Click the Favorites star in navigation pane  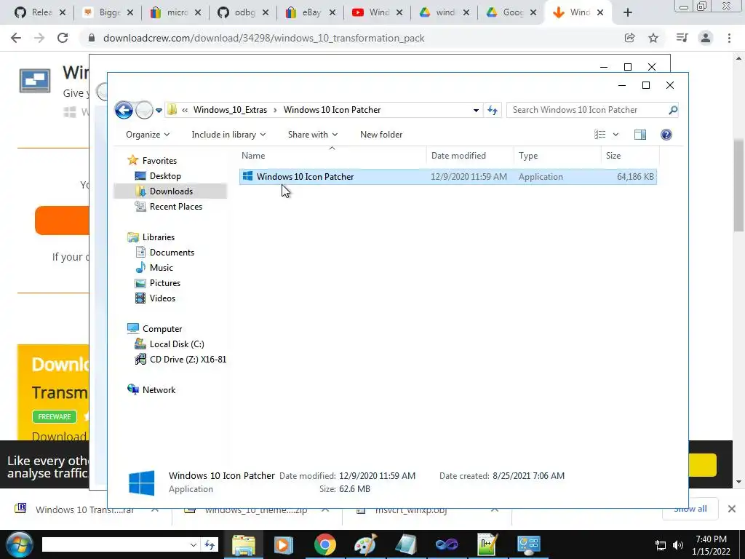click(x=132, y=161)
